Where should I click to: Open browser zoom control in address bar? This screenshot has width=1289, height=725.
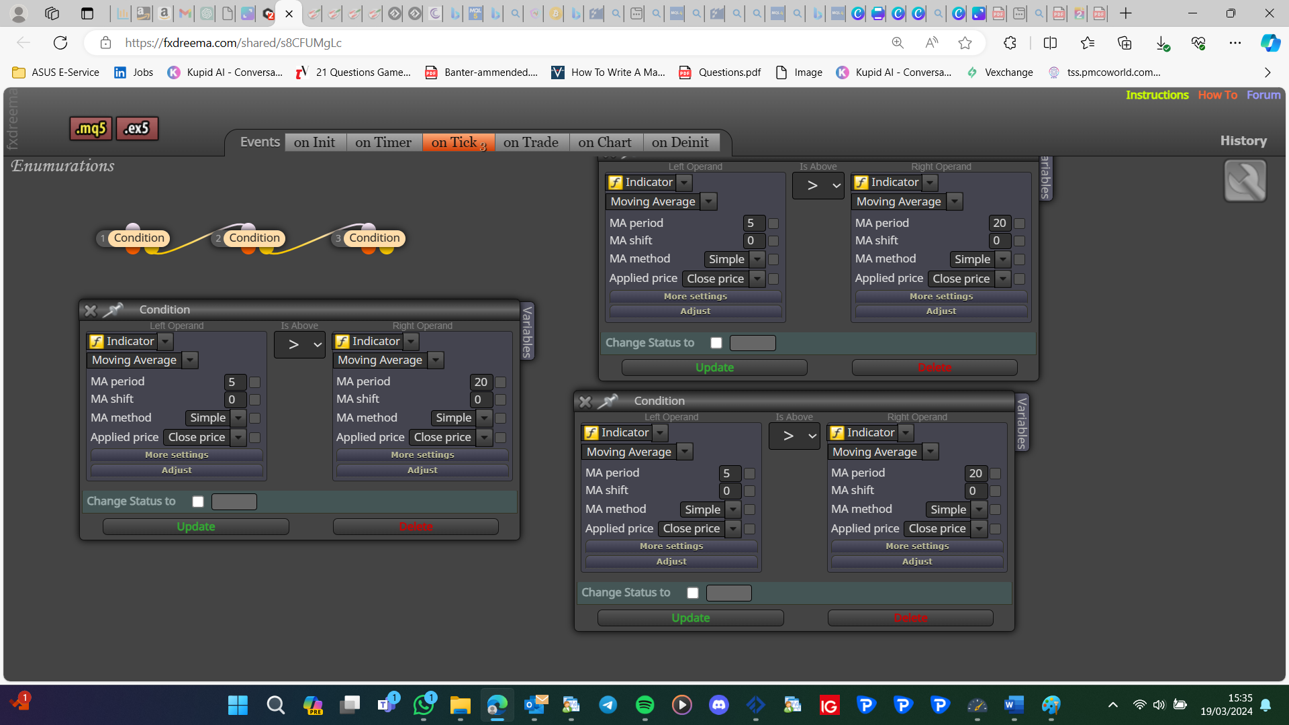[898, 43]
